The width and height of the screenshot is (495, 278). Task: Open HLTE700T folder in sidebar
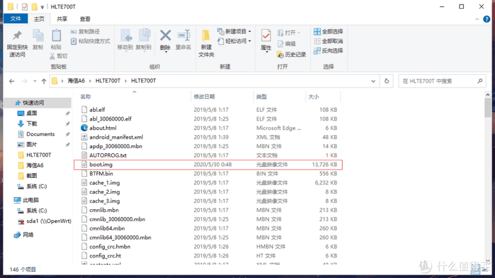click(39, 155)
